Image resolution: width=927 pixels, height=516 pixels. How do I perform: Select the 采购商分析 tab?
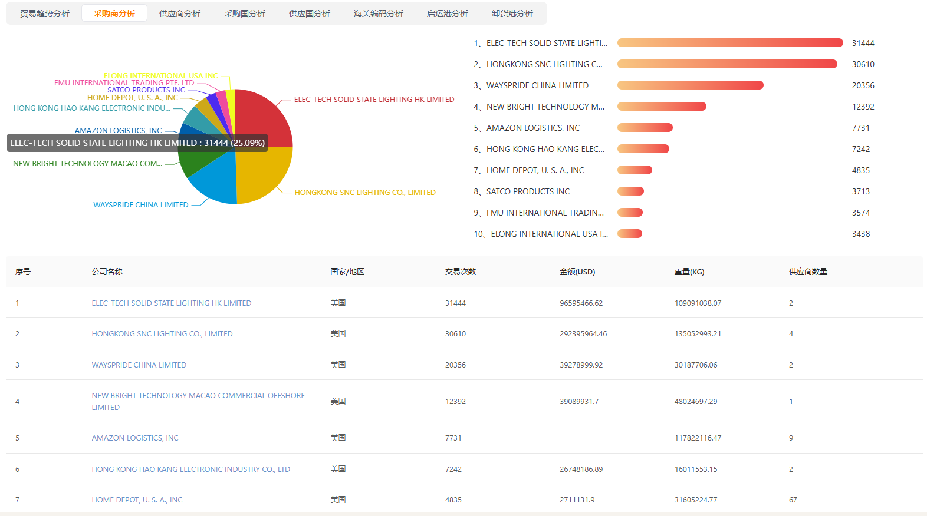click(x=114, y=14)
